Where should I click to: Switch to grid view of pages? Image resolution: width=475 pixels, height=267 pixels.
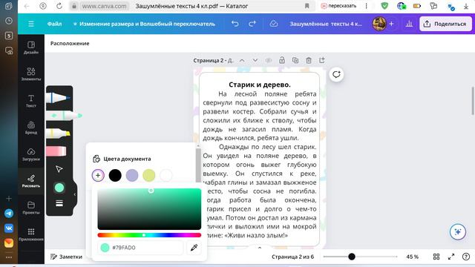pos(436,257)
